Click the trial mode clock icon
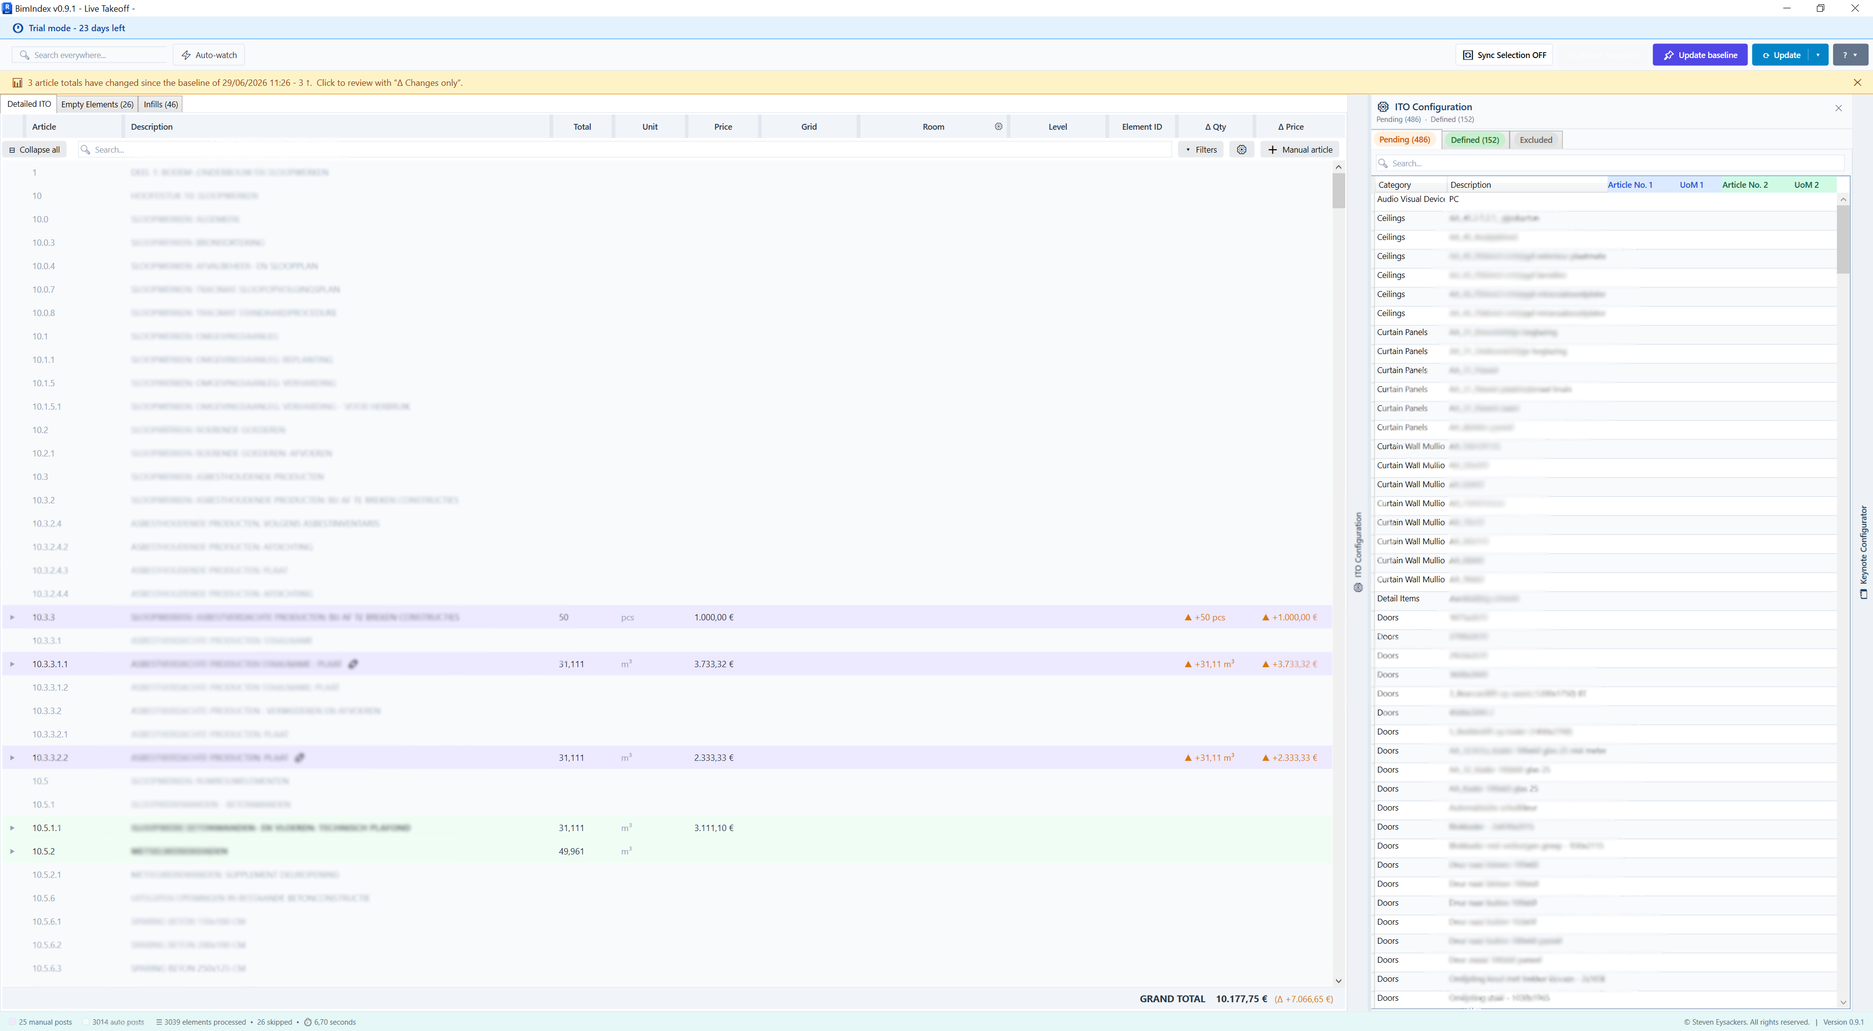The height and width of the screenshot is (1031, 1873). (18, 28)
